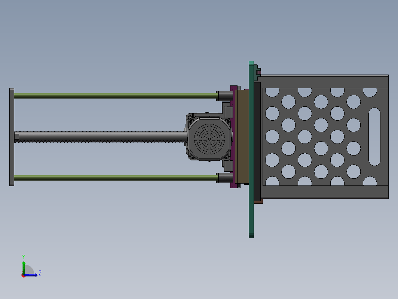398x299 pixels.
Task: Select the upper black linear bushing
Action: pyautogui.click(x=224, y=96)
